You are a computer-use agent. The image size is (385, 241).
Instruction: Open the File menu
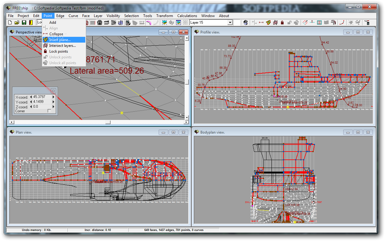coord(11,16)
